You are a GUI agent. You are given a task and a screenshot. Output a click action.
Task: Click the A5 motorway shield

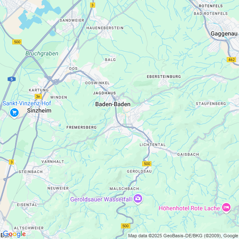11,79
